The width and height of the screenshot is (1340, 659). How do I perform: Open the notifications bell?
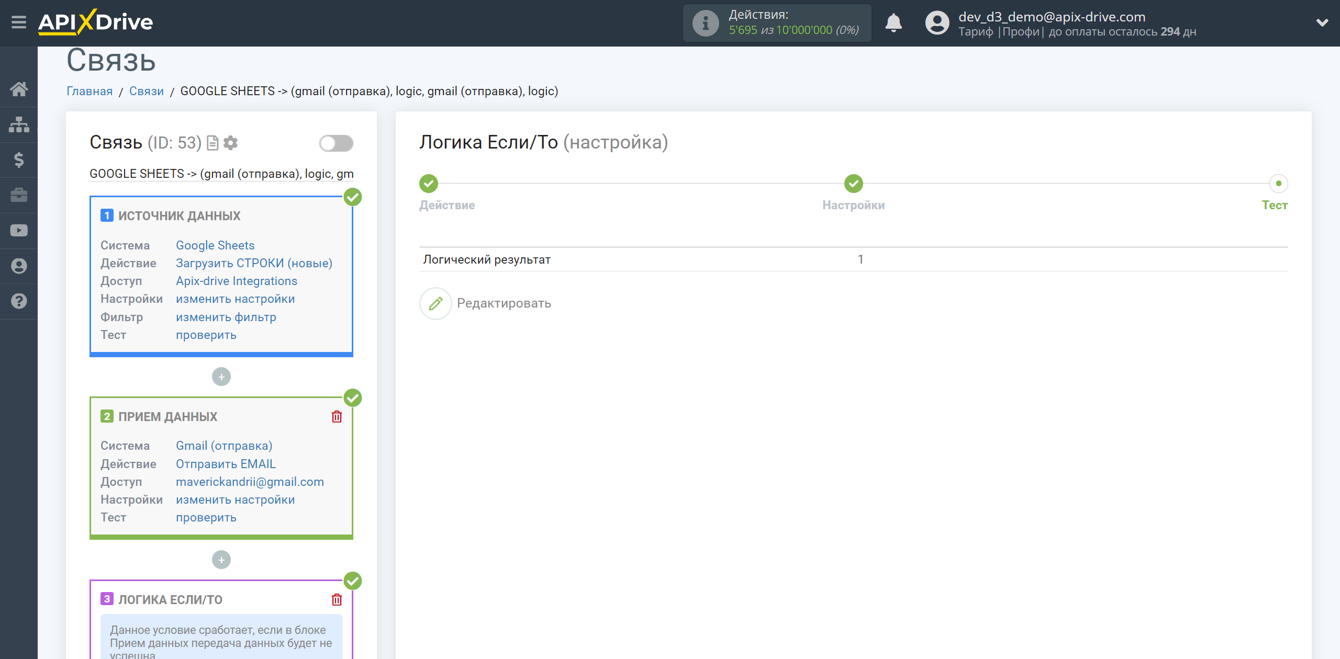pos(894,23)
